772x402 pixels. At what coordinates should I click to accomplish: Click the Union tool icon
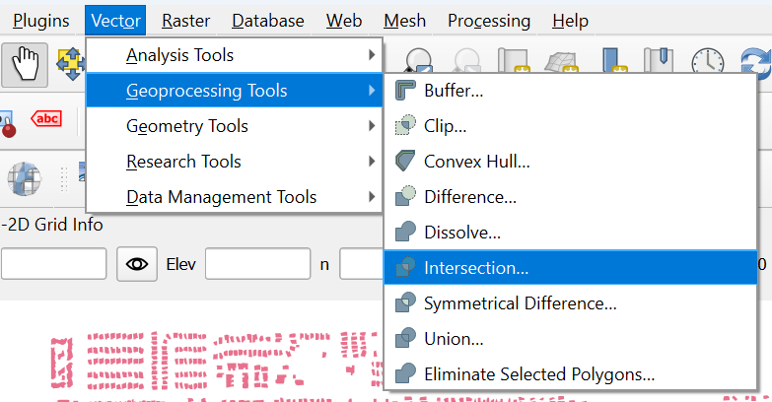[406, 339]
